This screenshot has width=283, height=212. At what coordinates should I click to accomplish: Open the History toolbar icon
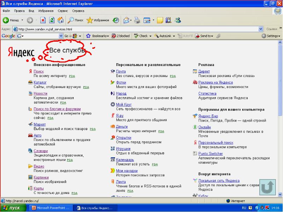tap(116, 20)
